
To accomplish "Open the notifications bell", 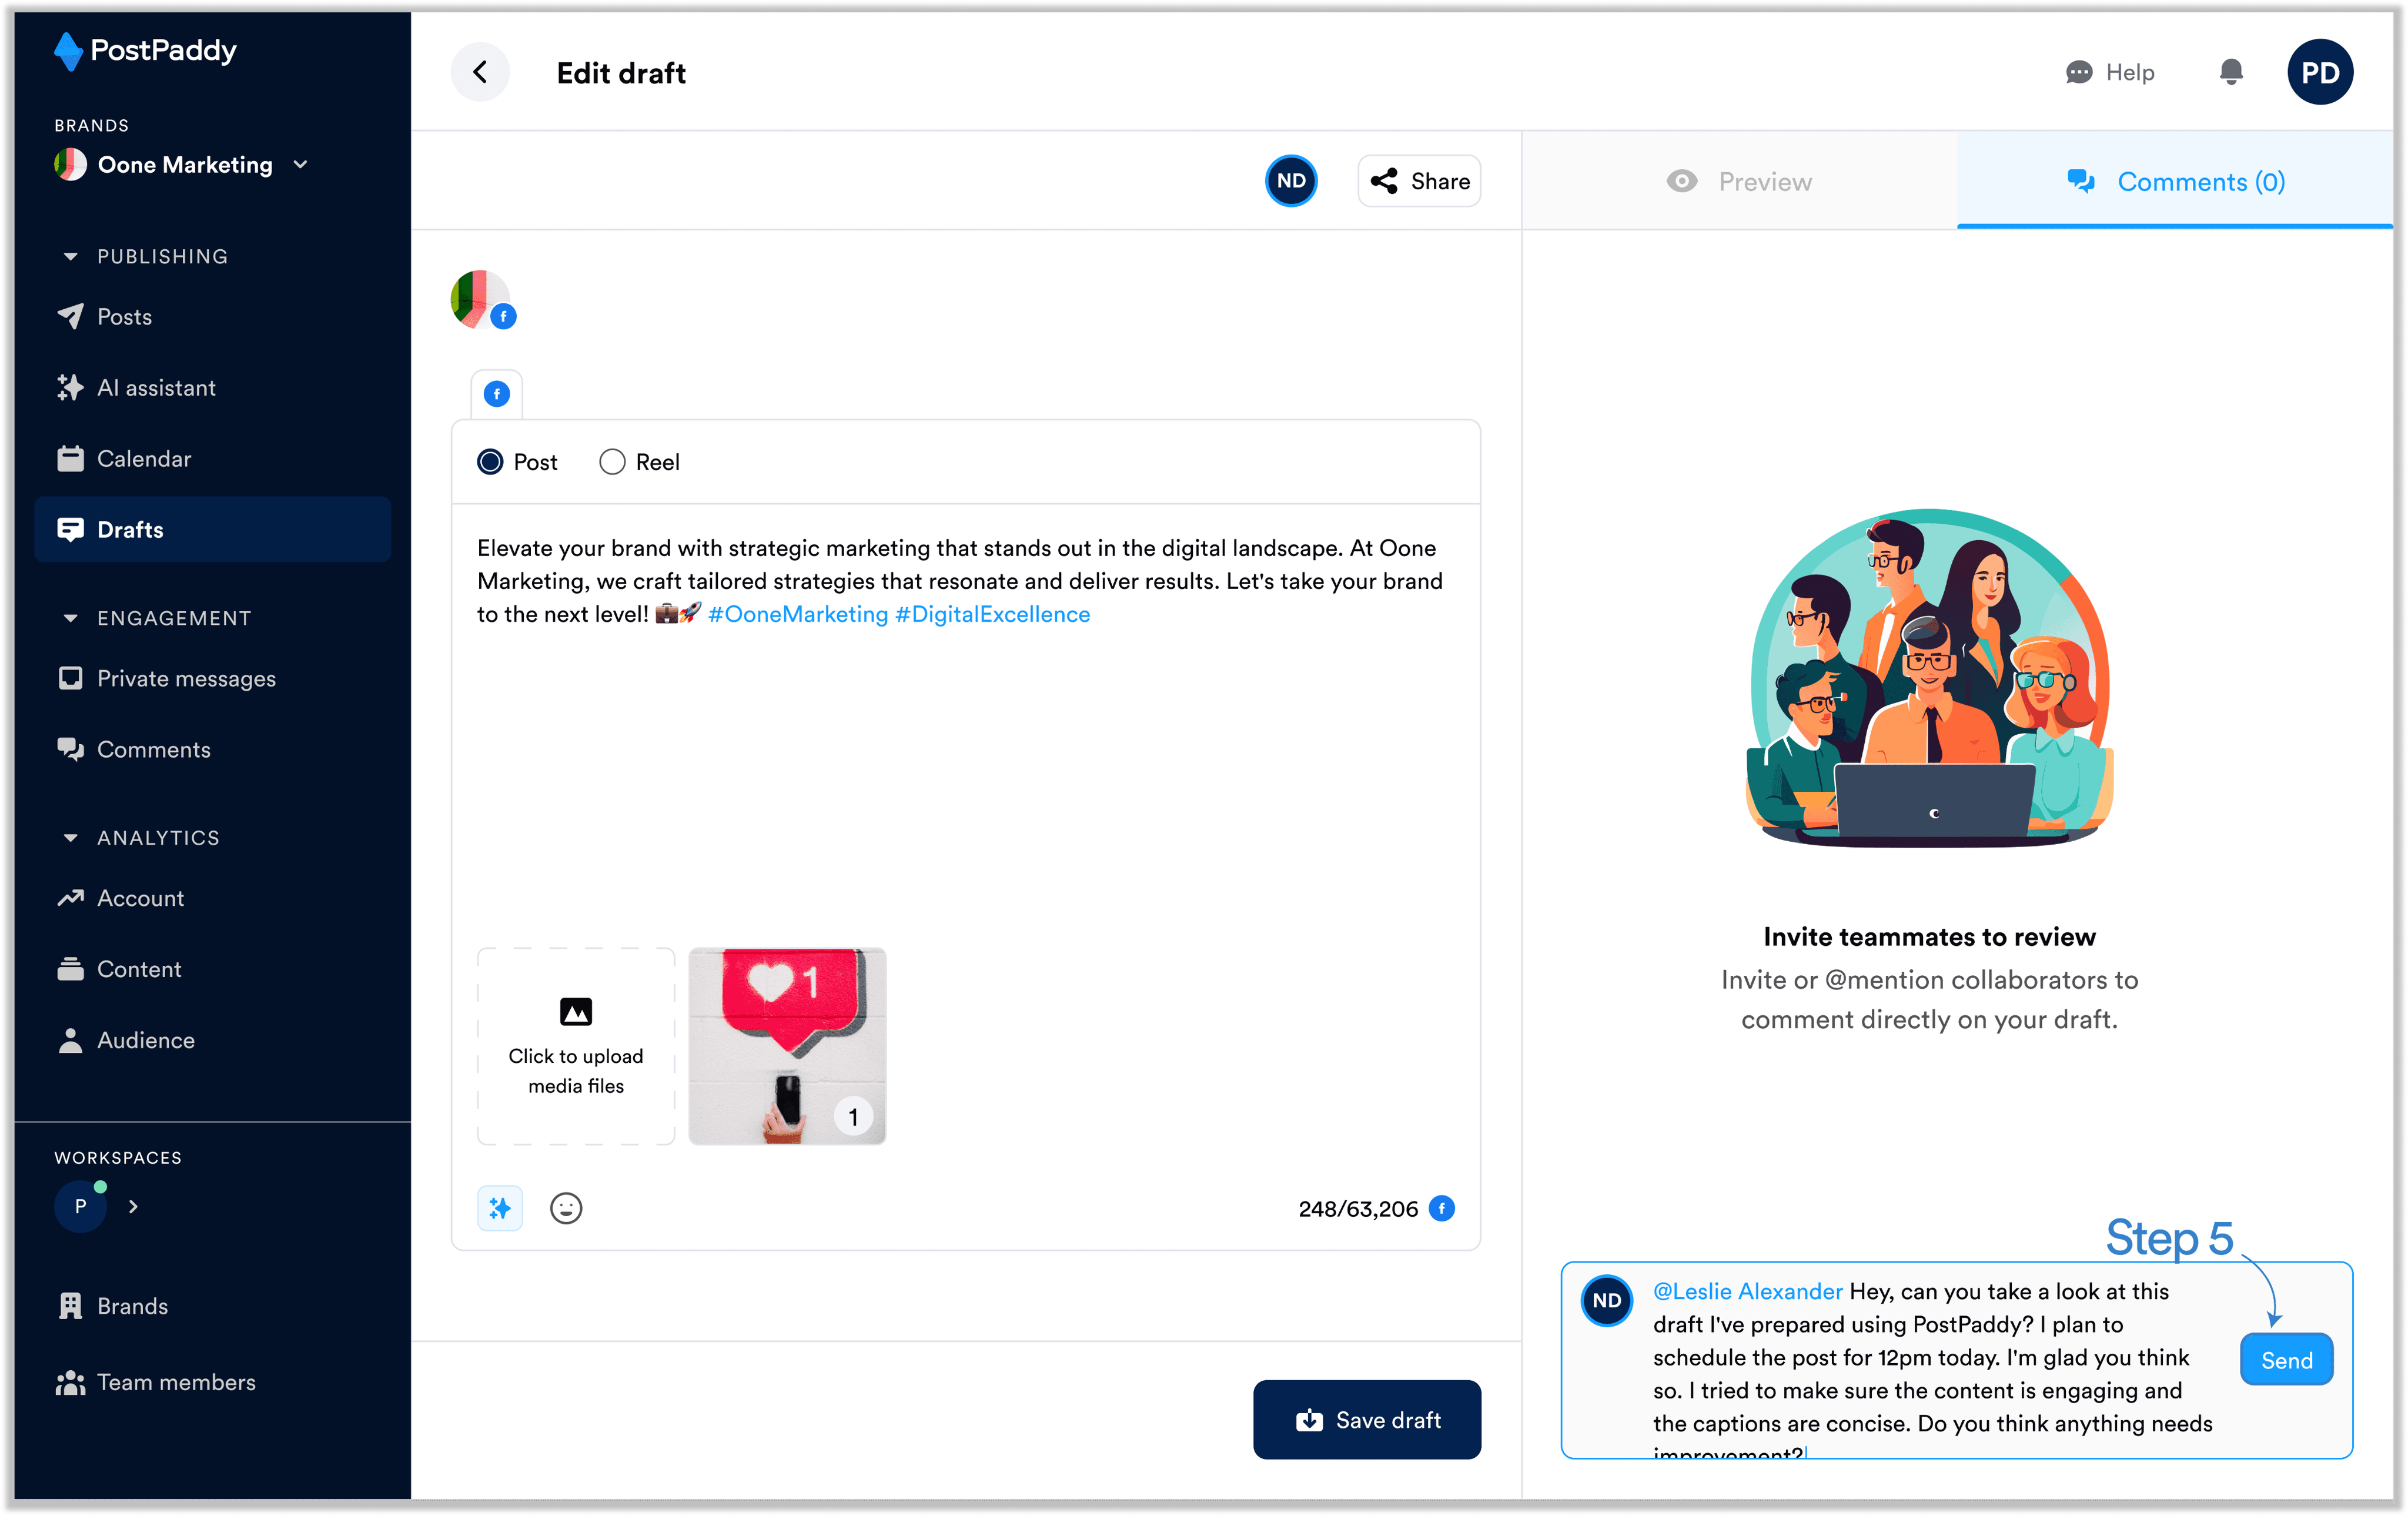I will click(2230, 72).
